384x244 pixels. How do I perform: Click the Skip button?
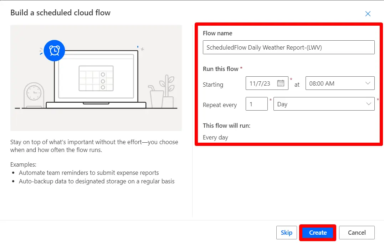click(x=287, y=233)
